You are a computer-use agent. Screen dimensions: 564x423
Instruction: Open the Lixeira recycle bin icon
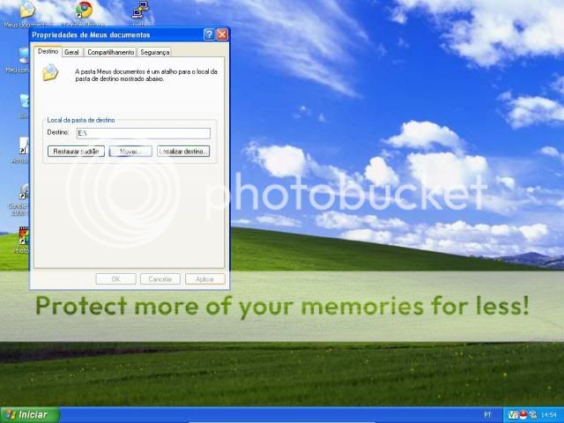25,102
